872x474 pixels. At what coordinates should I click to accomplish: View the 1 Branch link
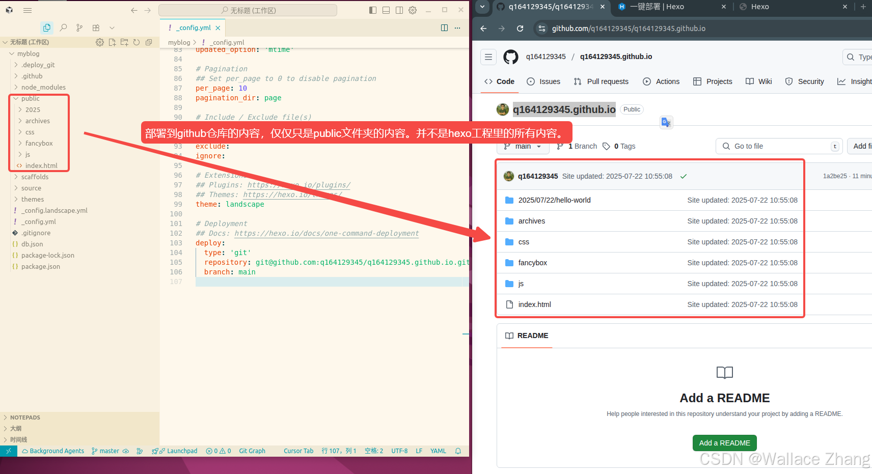(577, 146)
